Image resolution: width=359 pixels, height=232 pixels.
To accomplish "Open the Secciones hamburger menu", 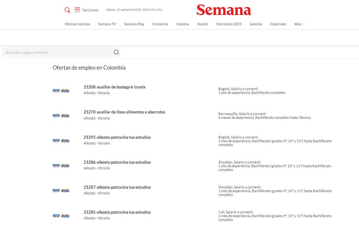I will (x=77, y=10).
